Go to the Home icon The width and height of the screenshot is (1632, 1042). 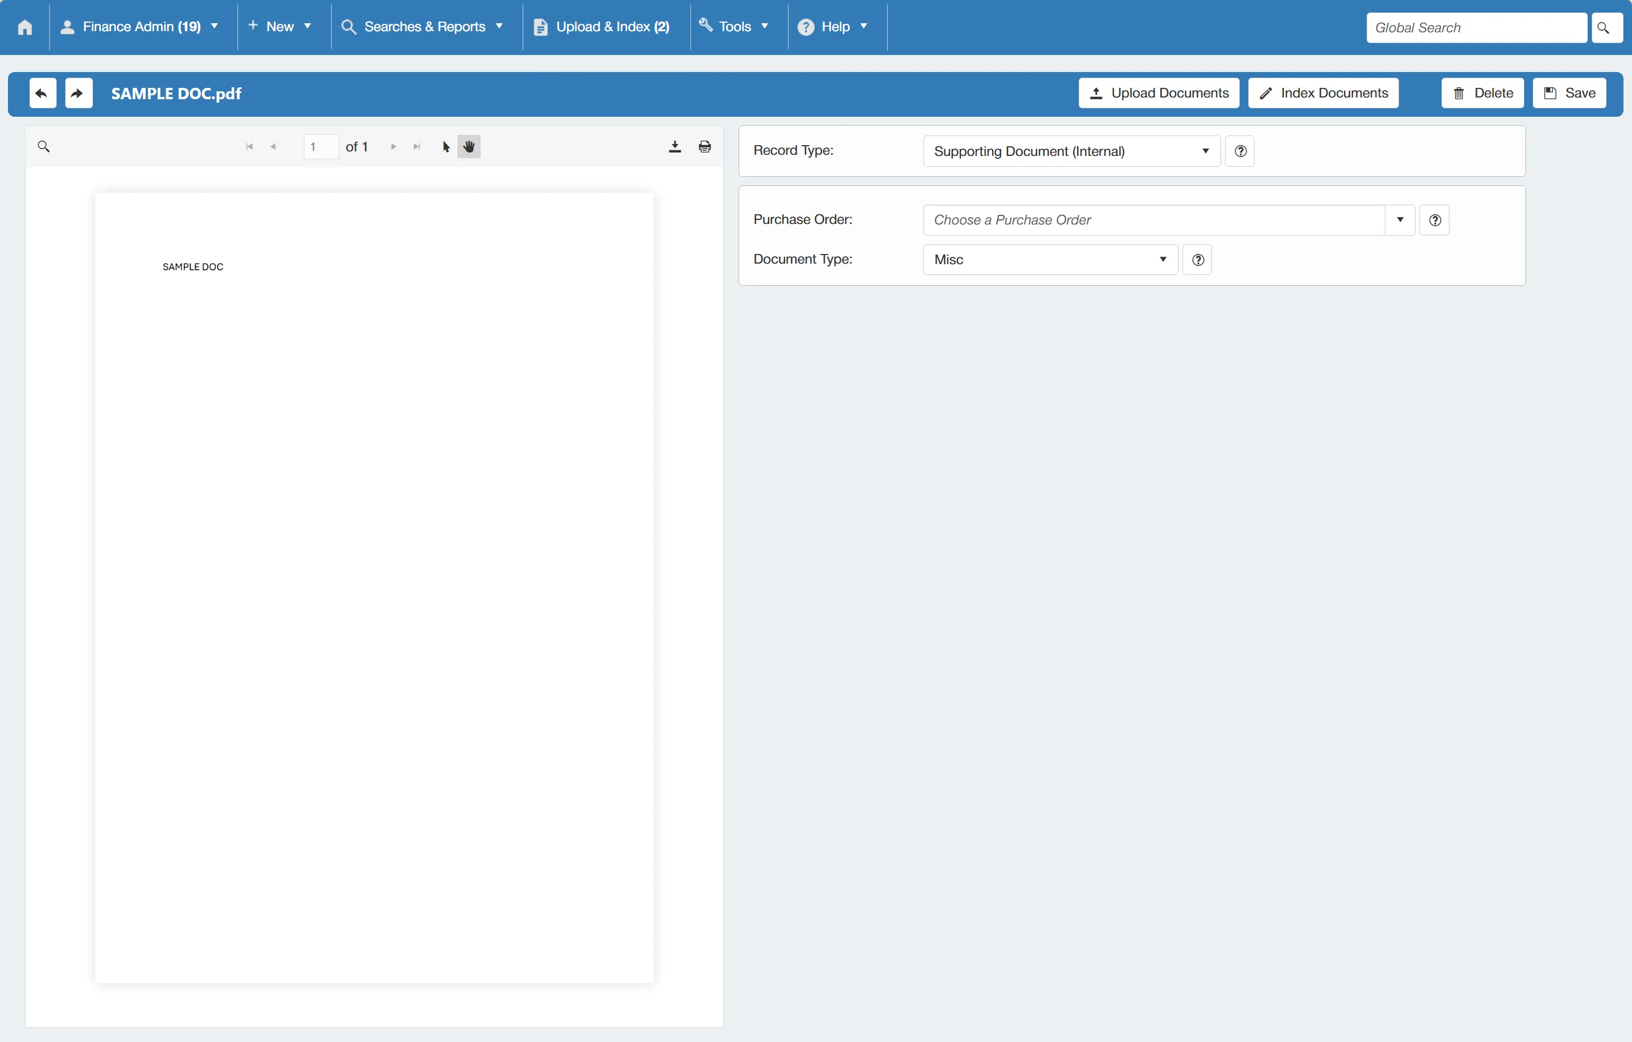pyautogui.click(x=25, y=27)
